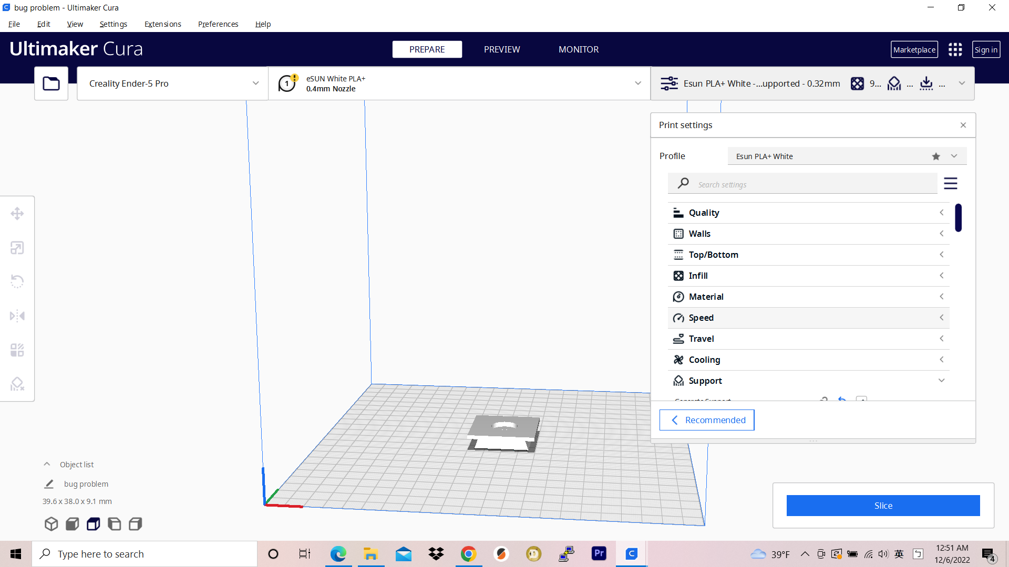This screenshot has width=1009, height=567.
Task: Open the Esun PLA+ White profile dropdown
Action: [847, 156]
